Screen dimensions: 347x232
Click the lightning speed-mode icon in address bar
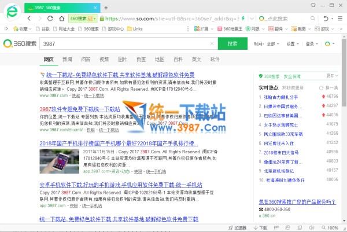click(x=243, y=19)
